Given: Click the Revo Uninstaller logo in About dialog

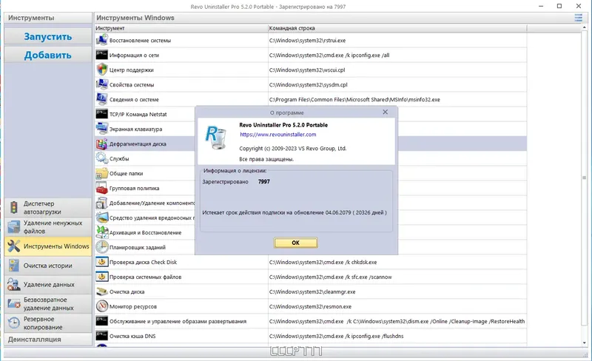Looking at the screenshot, I should pos(216,138).
